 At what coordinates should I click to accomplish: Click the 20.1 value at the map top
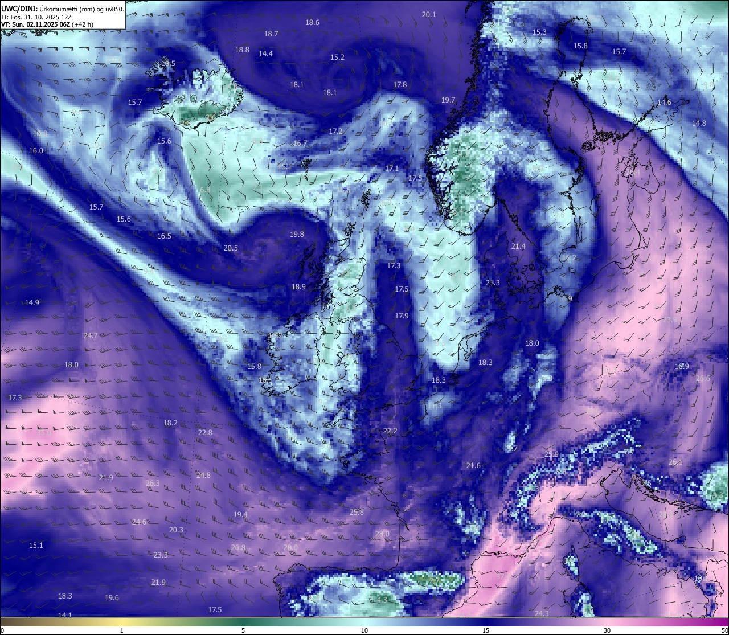point(429,15)
